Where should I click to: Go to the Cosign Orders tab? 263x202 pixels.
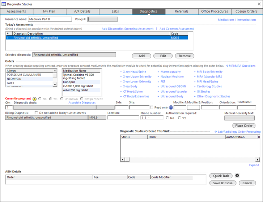pos(247,12)
